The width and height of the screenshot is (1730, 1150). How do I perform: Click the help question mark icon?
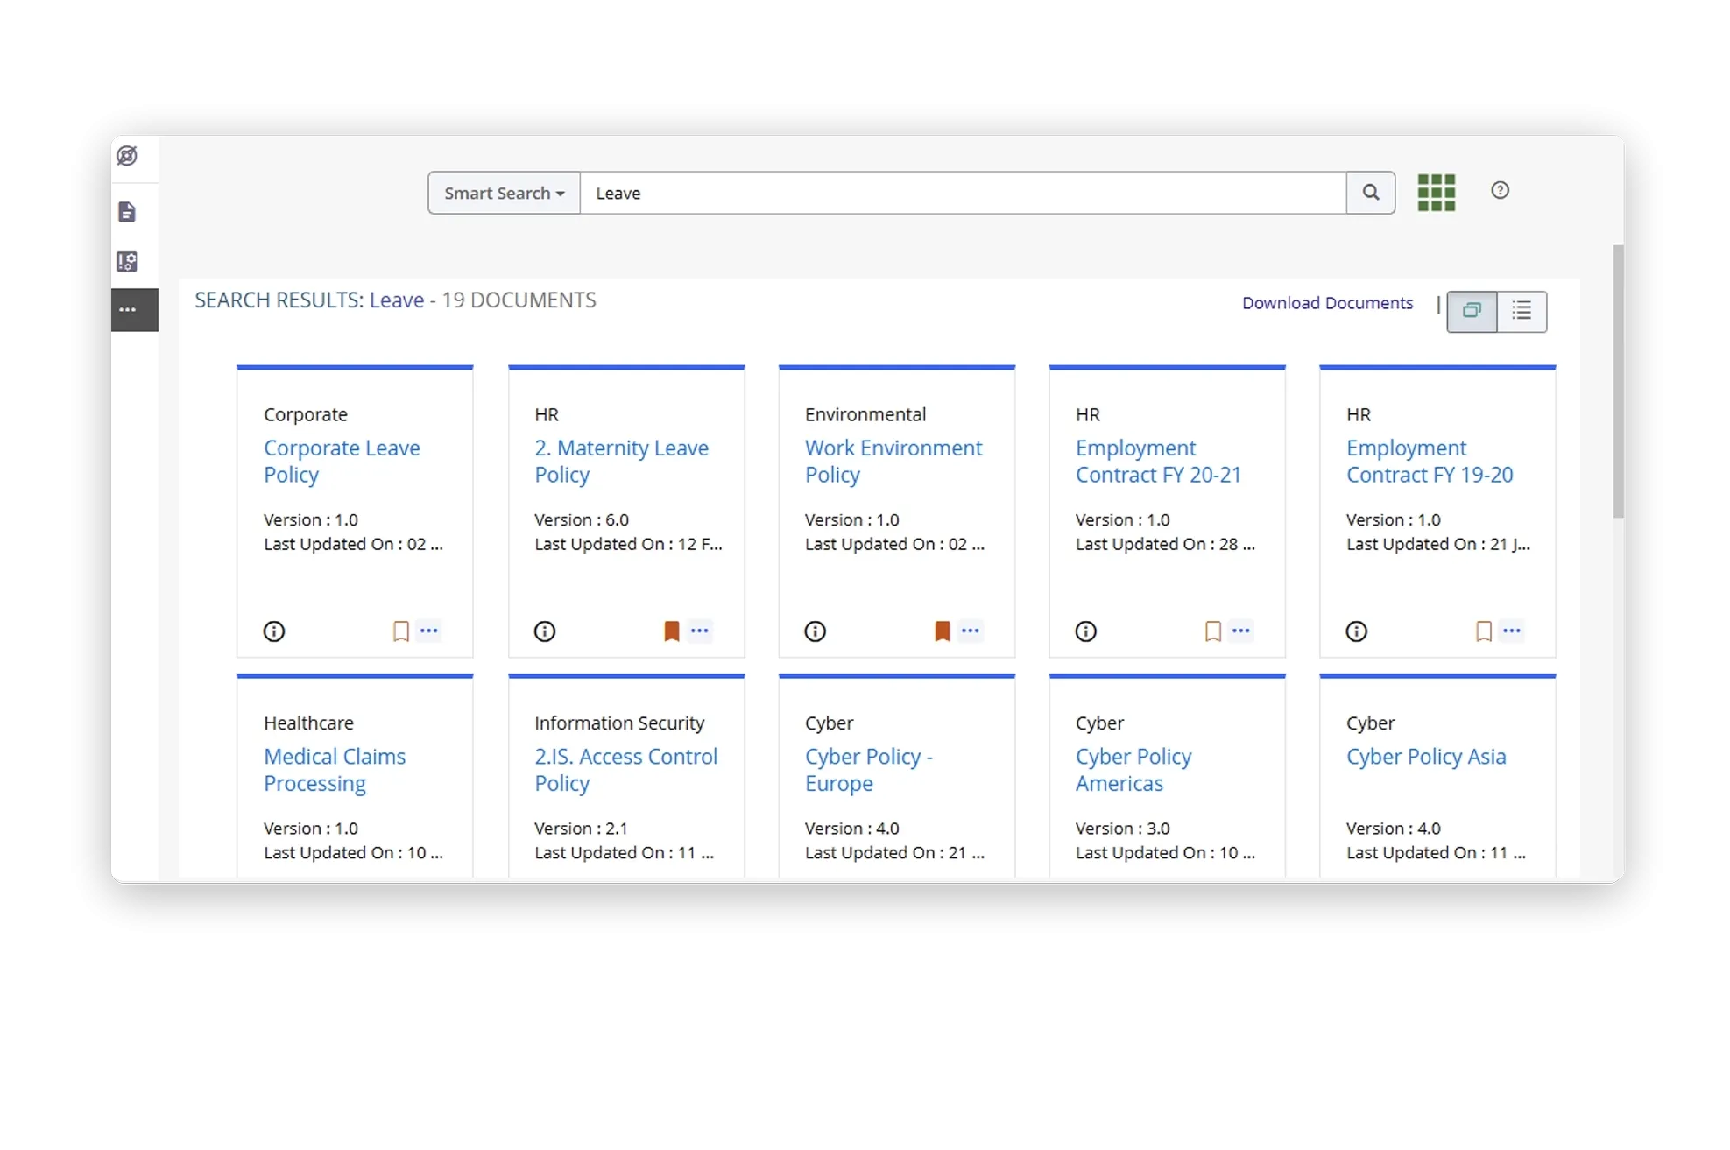coord(1500,190)
